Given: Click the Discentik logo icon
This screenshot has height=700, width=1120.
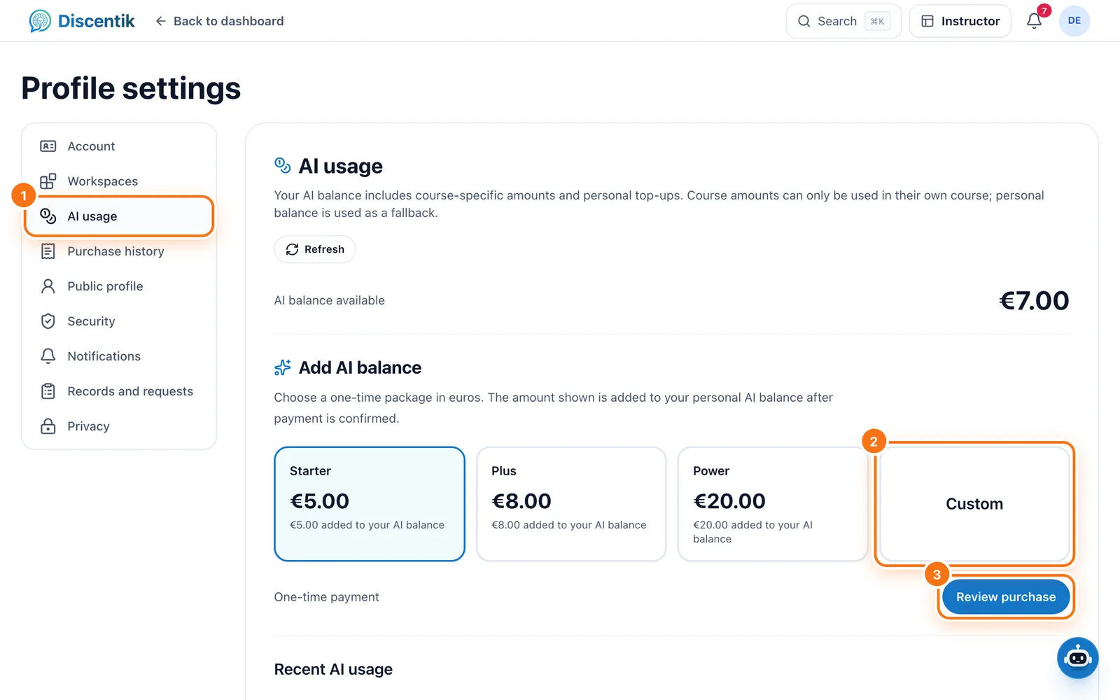Looking at the screenshot, I should tap(40, 21).
